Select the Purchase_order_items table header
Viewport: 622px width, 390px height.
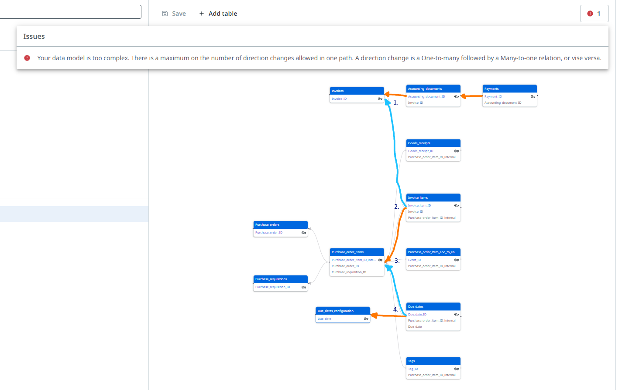click(357, 252)
